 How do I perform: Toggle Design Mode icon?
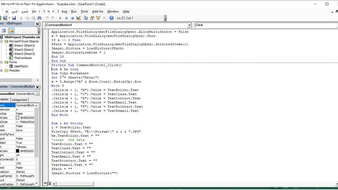79,18
